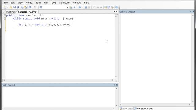Click the Build Project play icon
The height and width of the screenshot is (110, 196).
coord(75,7)
